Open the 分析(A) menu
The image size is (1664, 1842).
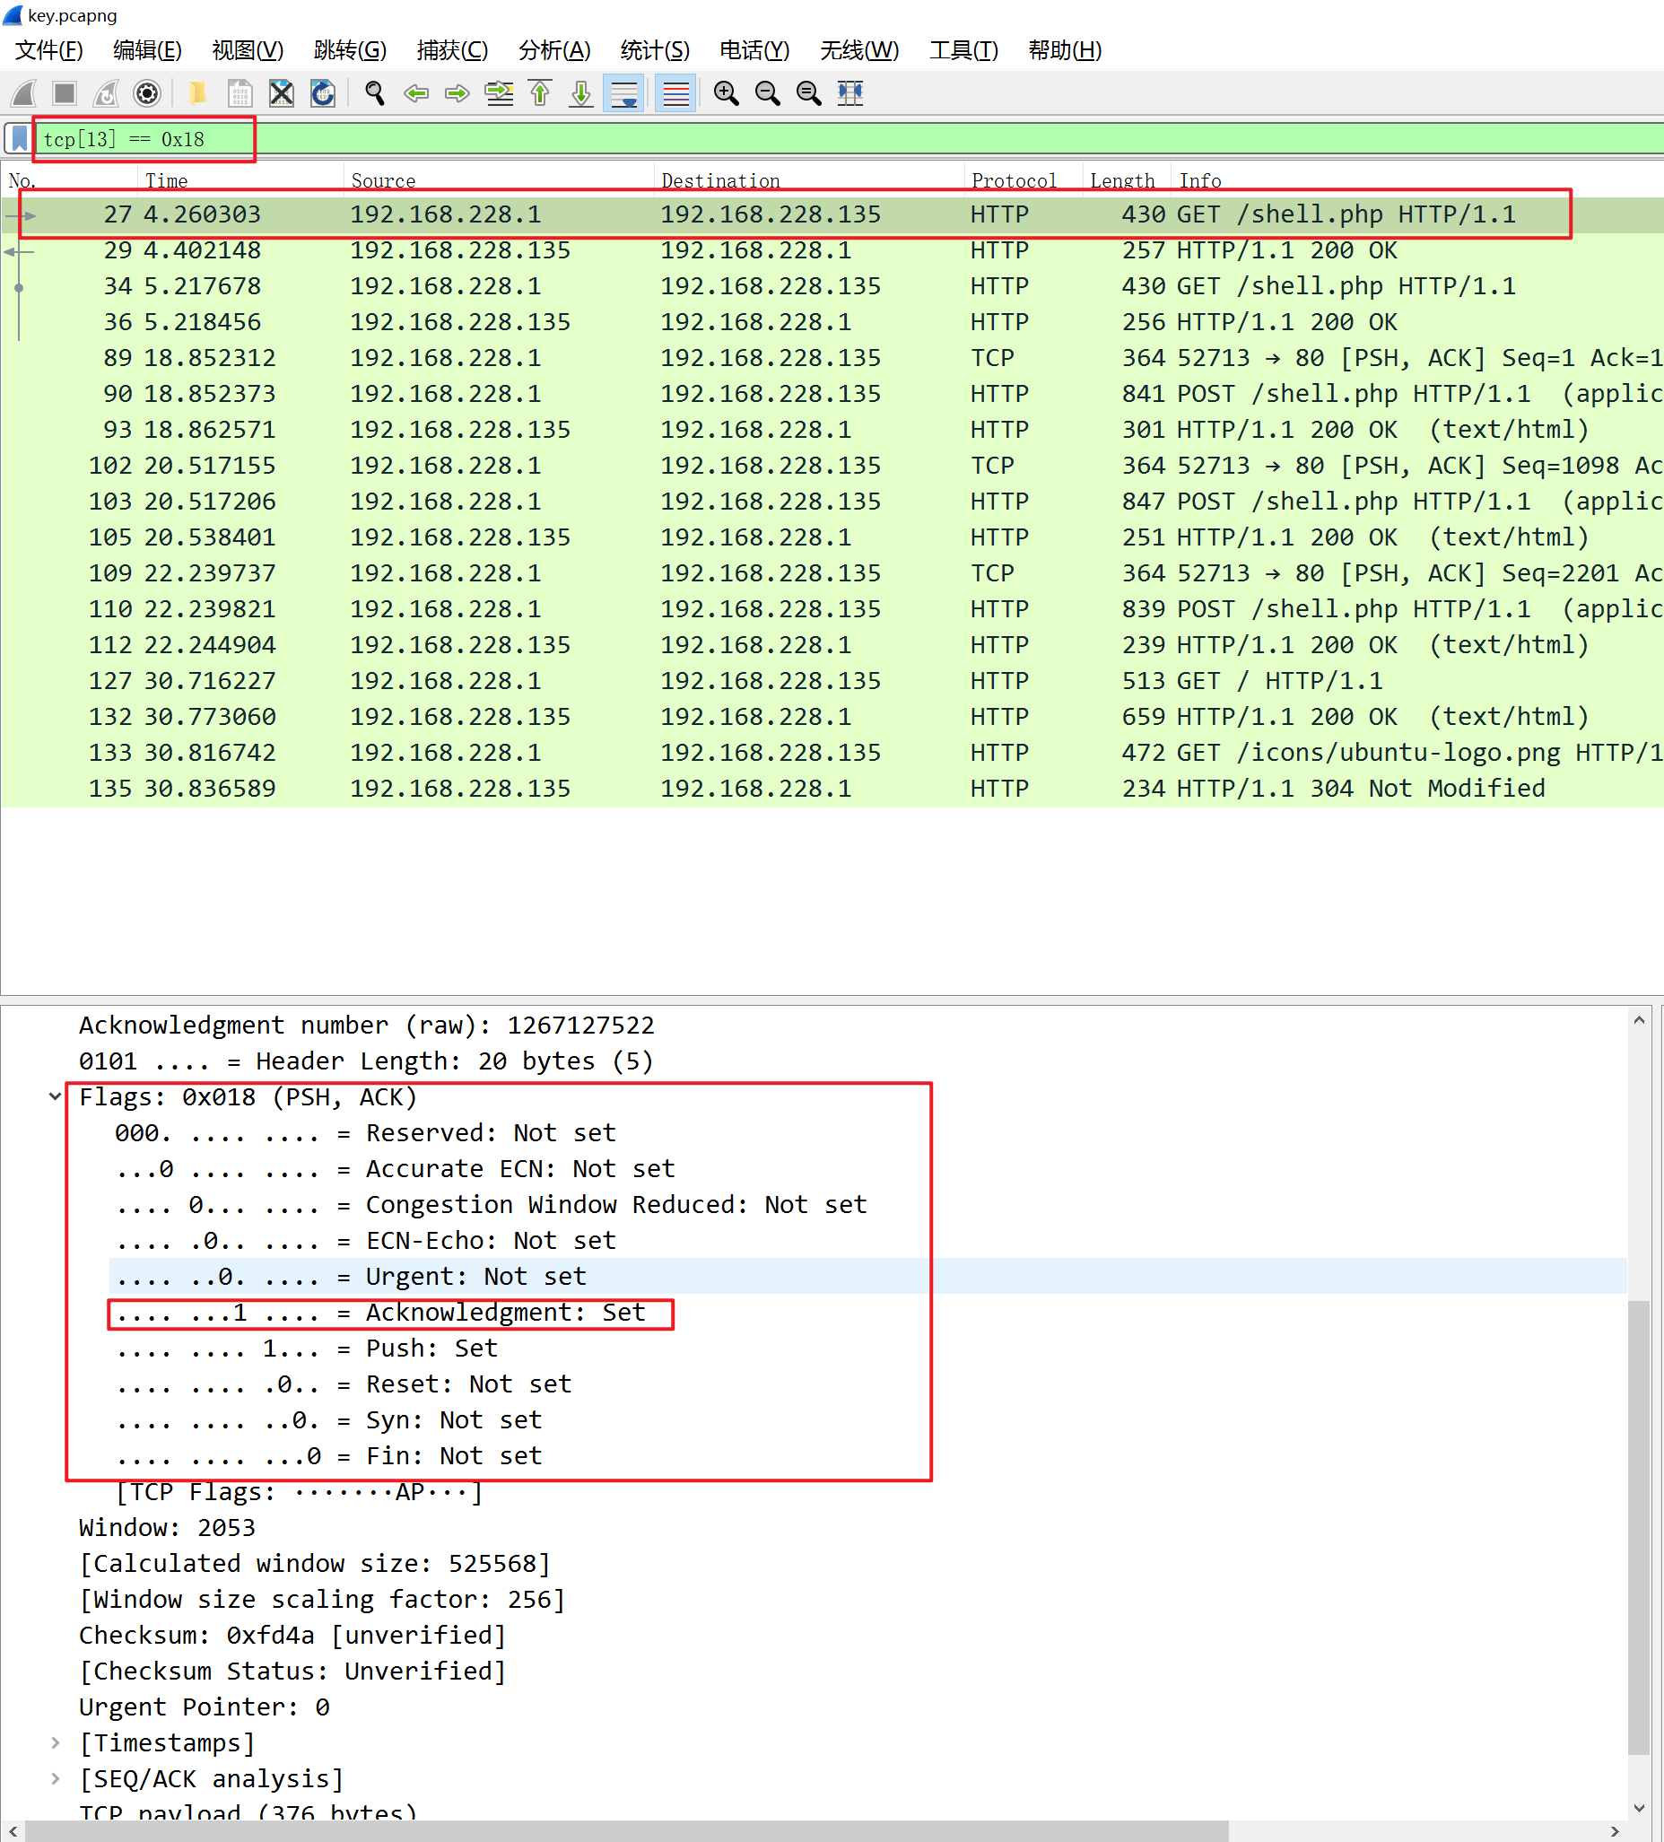pos(554,50)
